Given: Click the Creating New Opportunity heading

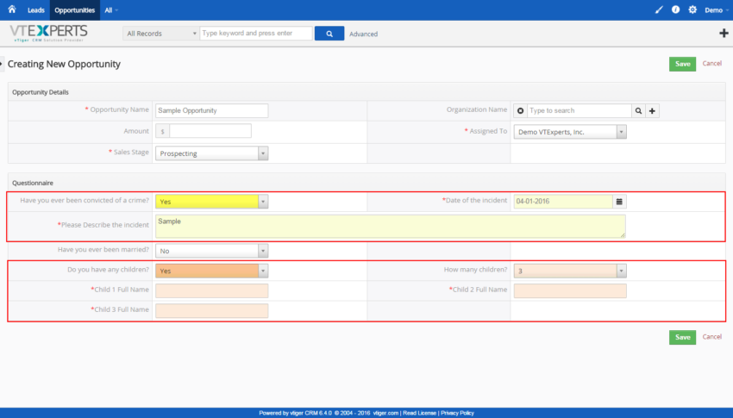Looking at the screenshot, I should pos(64,64).
